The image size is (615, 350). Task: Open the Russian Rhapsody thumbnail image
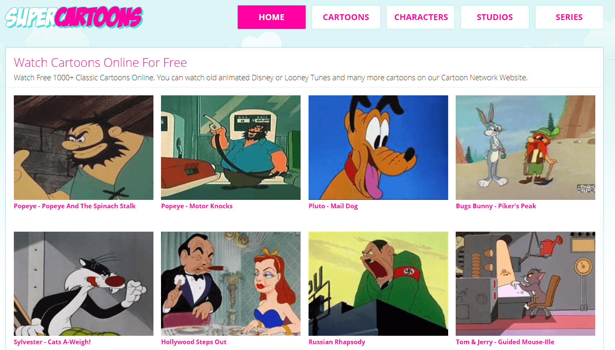(378, 284)
